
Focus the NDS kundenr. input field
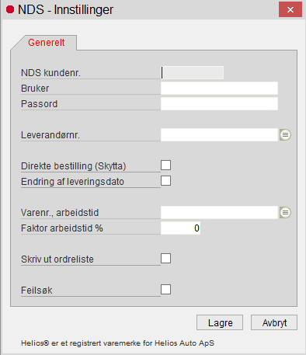tap(192, 72)
